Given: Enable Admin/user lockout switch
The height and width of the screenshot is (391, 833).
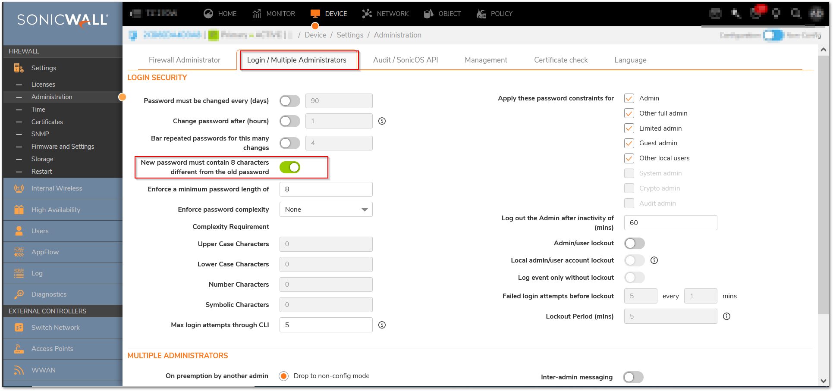Looking at the screenshot, I should click(x=635, y=243).
